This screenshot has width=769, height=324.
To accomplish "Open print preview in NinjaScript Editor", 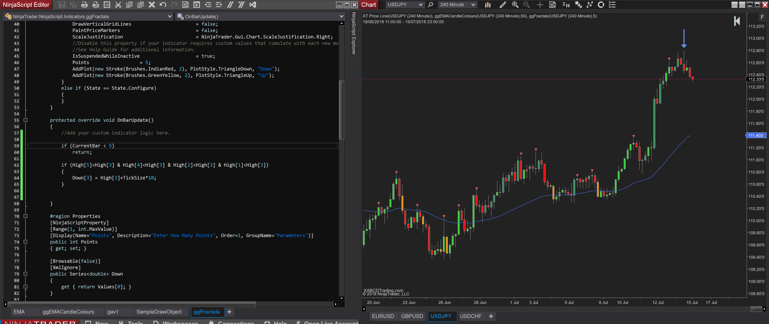I will pos(96,5).
